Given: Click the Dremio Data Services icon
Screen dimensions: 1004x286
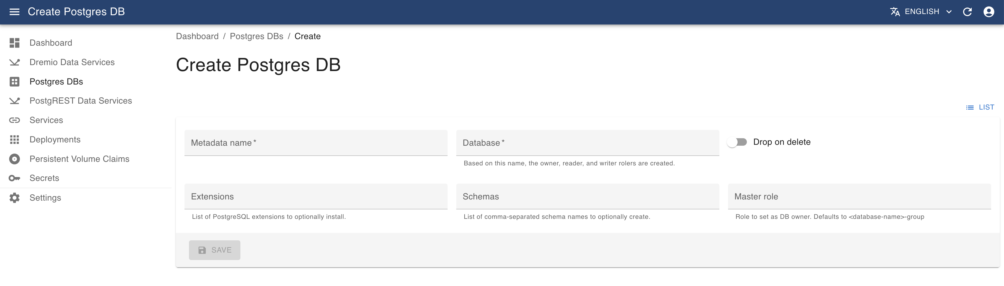Looking at the screenshot, I should coord(14,62).
